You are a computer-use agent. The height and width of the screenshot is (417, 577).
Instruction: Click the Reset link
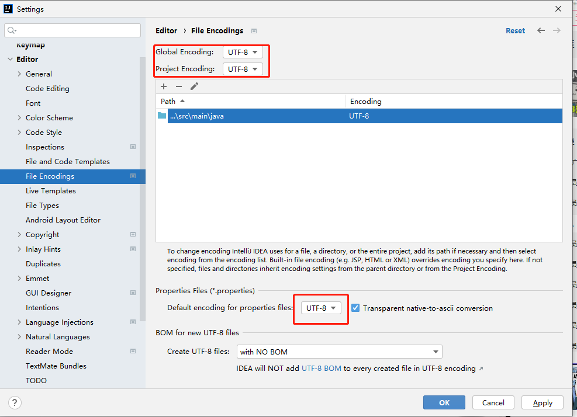tap(515, 31)
